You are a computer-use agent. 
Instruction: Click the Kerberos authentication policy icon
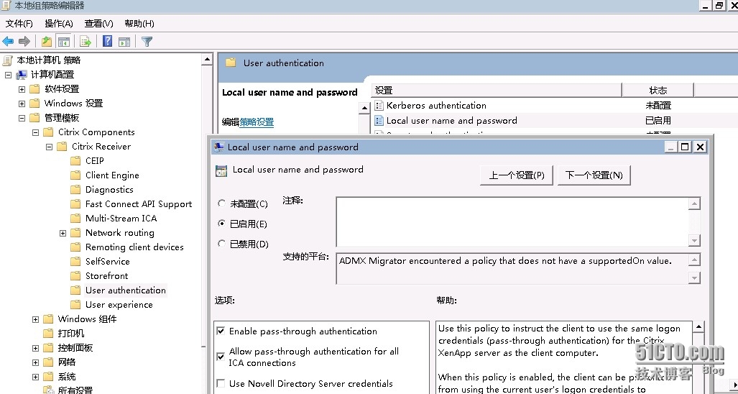coord(379,106)
